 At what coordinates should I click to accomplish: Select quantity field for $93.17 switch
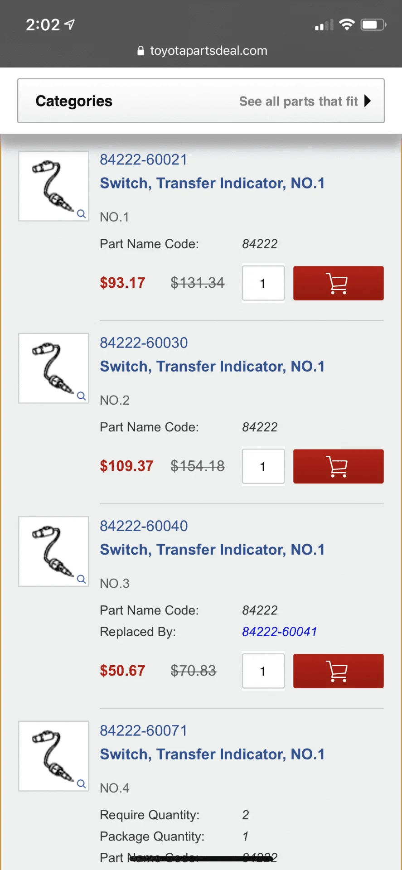point(263,283)
